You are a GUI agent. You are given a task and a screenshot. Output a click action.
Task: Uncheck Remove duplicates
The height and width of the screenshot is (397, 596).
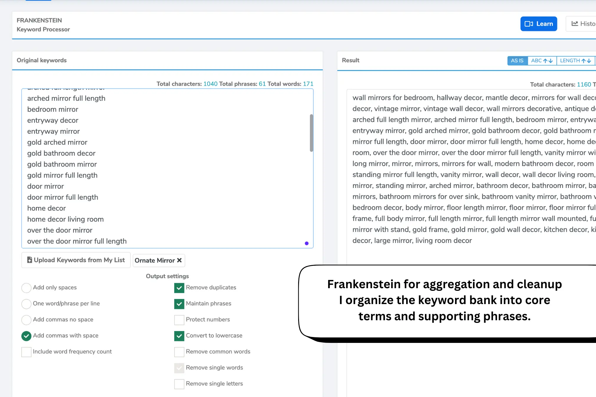[x=179, y=288]
